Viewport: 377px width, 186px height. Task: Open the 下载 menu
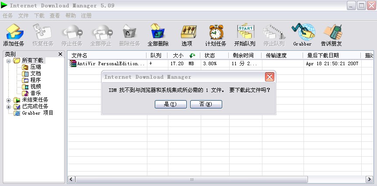[x=39, y=16]
